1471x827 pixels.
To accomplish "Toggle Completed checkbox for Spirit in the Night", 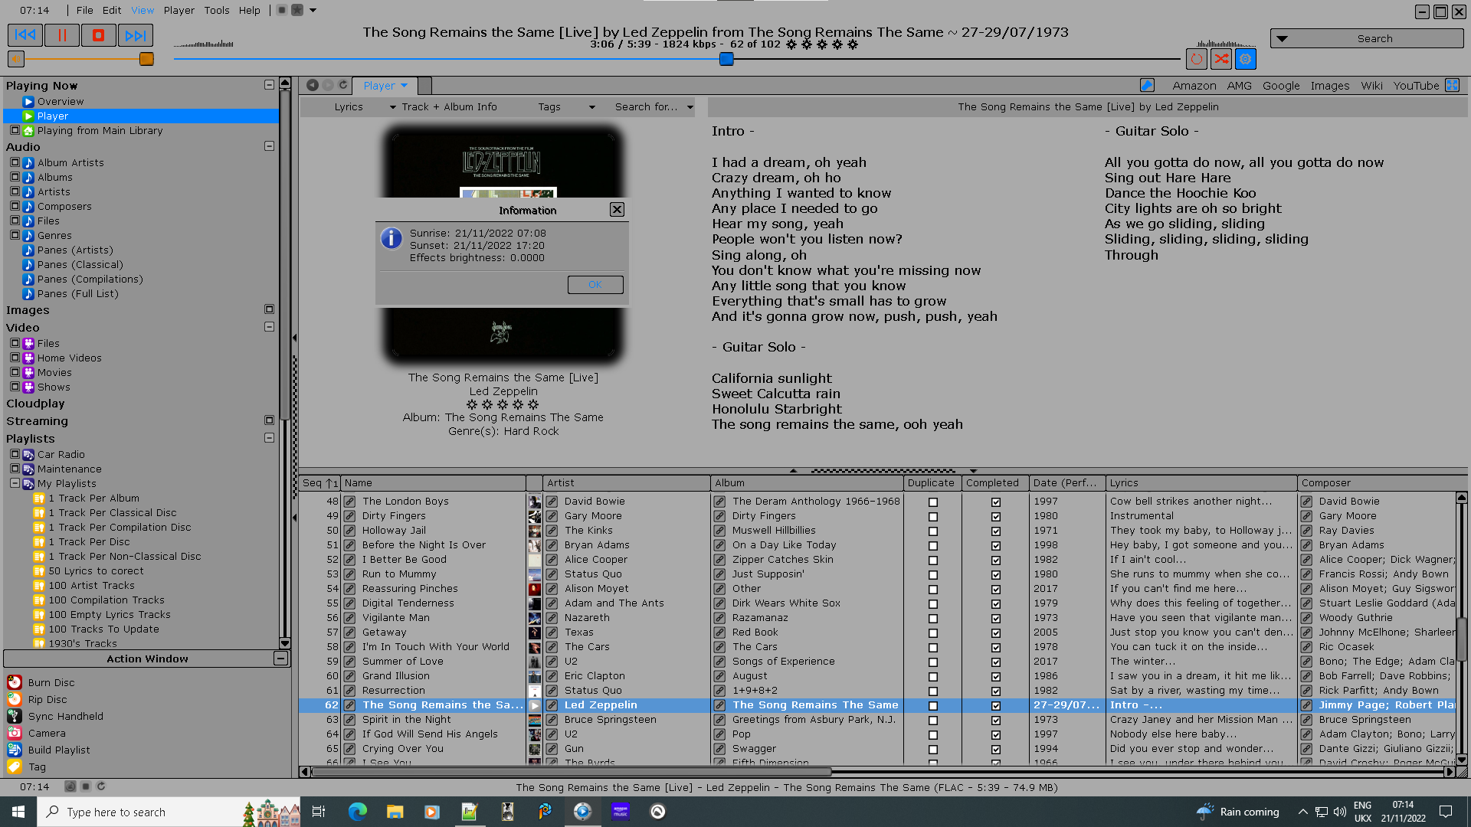I will coord(995,721).
